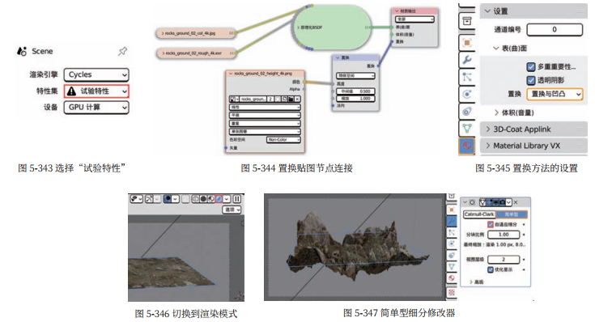The image size is (595, 322).
Task: Toggle the 自适应细分 checkbox
Action: (491, 225)
